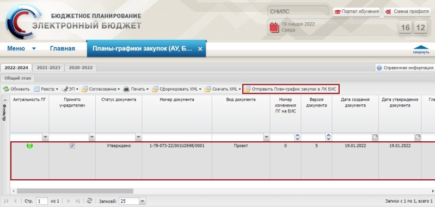Open the Реестр dropdown menu

tap(46, 89)
